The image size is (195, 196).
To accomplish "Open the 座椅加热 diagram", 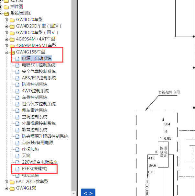I will pyautogui.click(x=30, y=149).
